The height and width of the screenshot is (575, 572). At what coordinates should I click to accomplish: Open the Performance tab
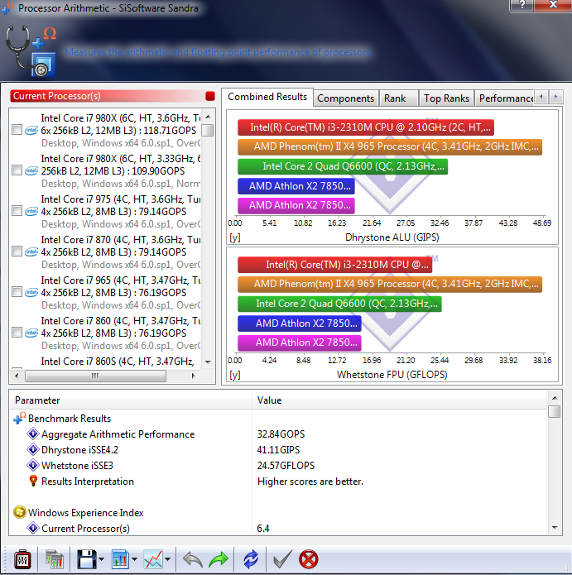(505, 98)
